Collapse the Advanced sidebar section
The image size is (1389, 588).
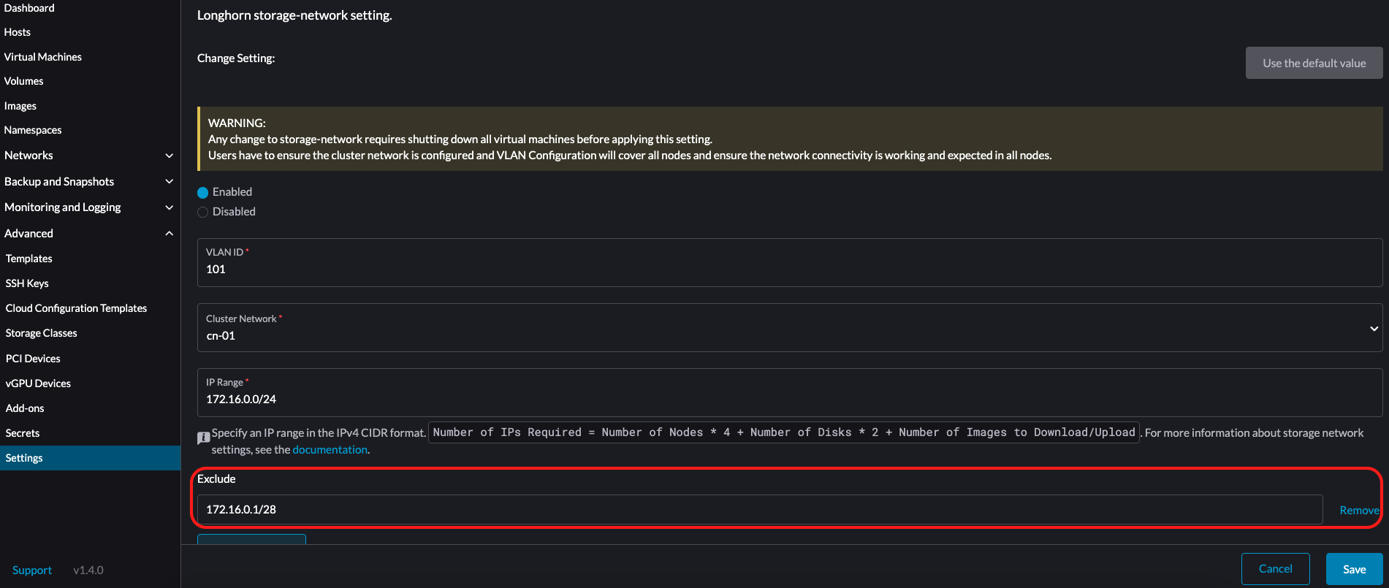coord(169,234)
